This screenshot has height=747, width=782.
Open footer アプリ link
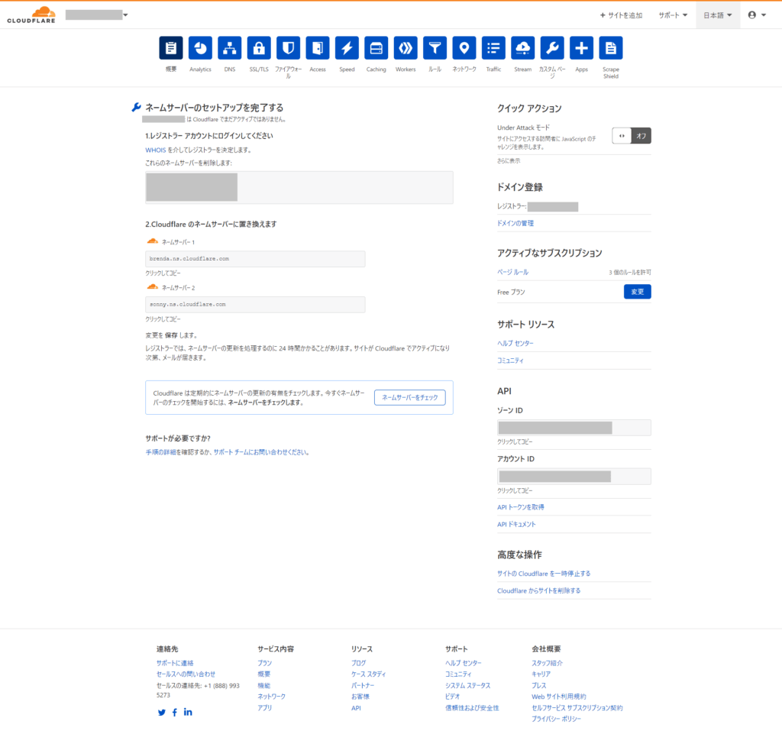point(264,708)
